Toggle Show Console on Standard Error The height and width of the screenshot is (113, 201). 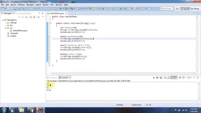[x=176, y=78]
